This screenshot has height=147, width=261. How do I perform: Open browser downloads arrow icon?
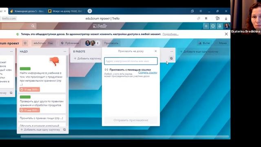click(x=226, y=18)
